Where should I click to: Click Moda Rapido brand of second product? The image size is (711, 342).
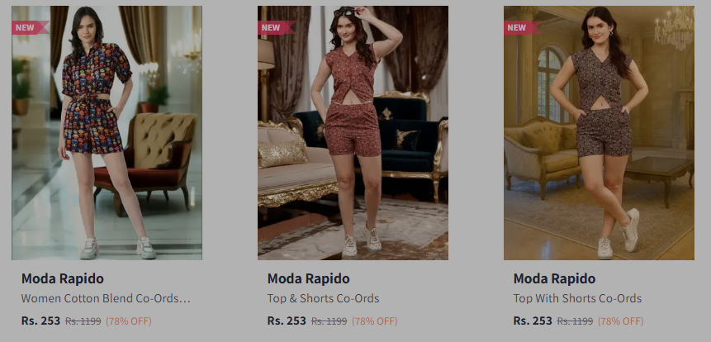pyautogui.click(x=308, y=278)
